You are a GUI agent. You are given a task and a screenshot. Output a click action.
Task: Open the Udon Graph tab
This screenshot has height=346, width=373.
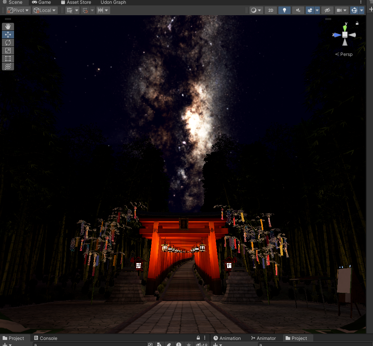point(113,2)
